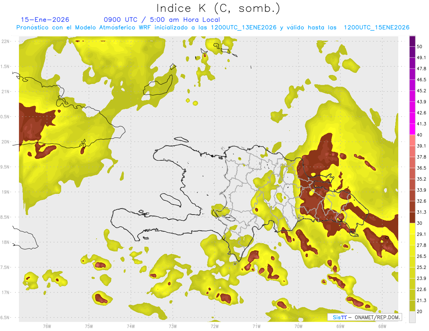Click the "73W" longitude label
The height and width of the screenshot is (331, 429).
pyautogui.click(x=173, y=326)
